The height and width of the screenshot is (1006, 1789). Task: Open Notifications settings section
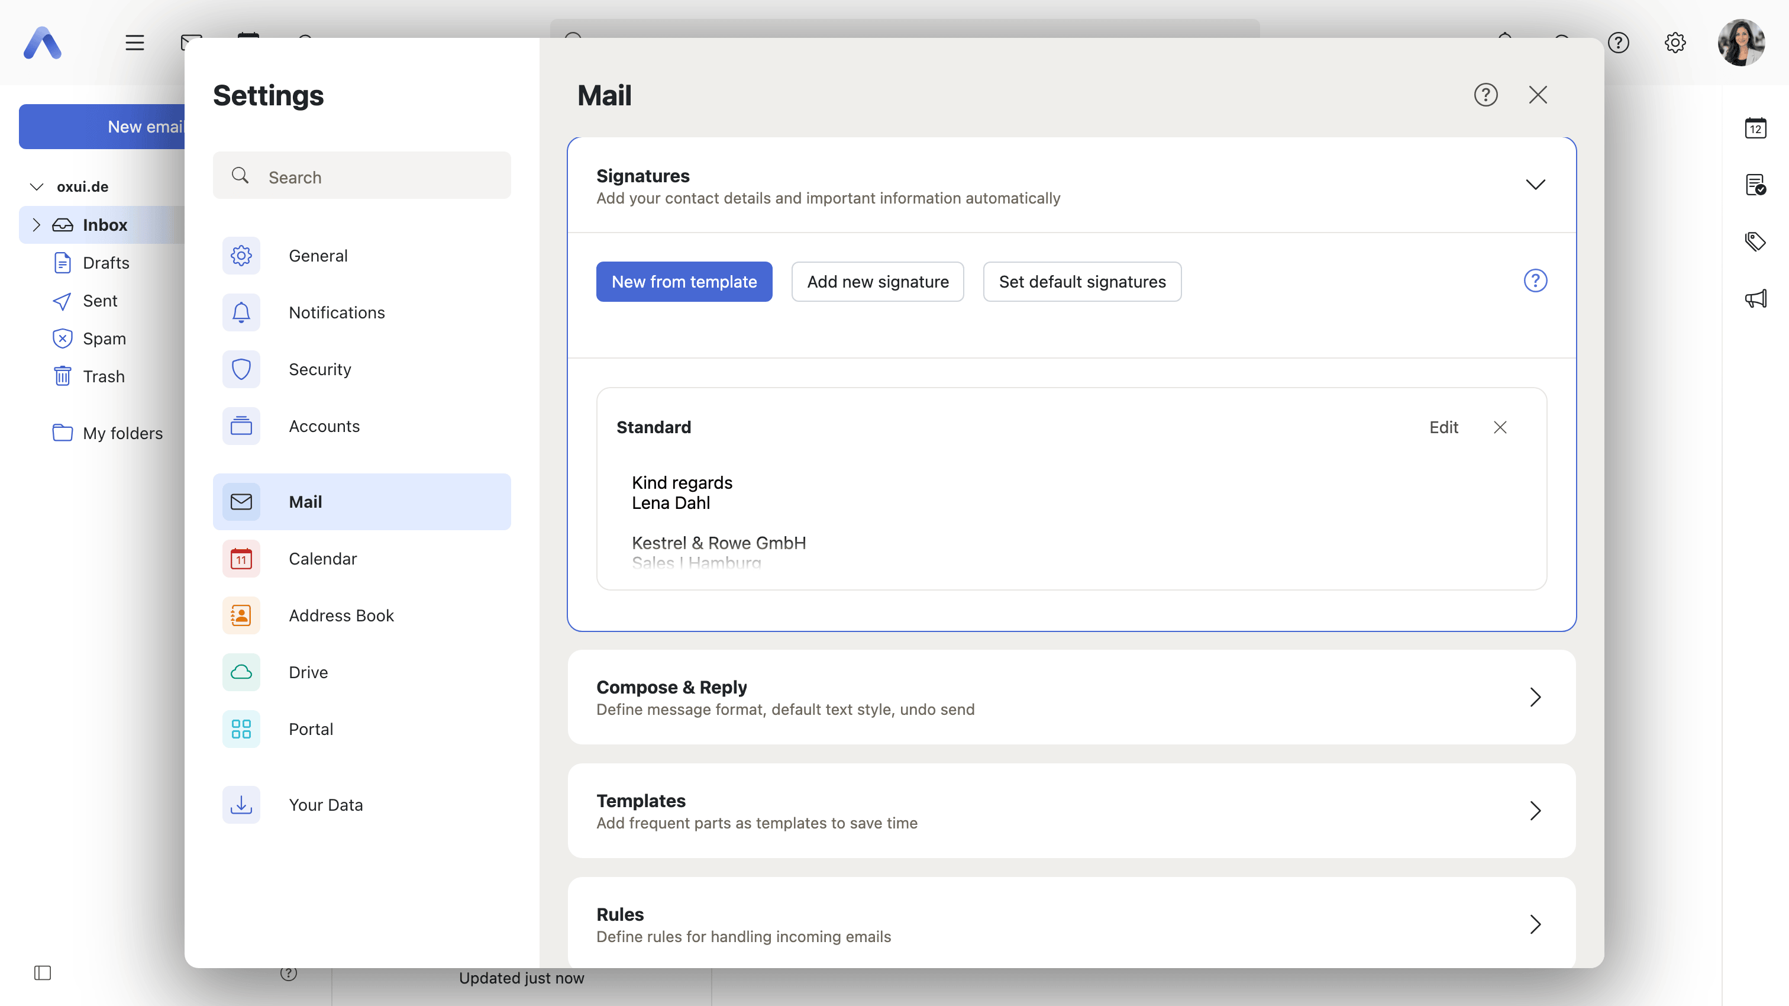(x=361, y=312)
